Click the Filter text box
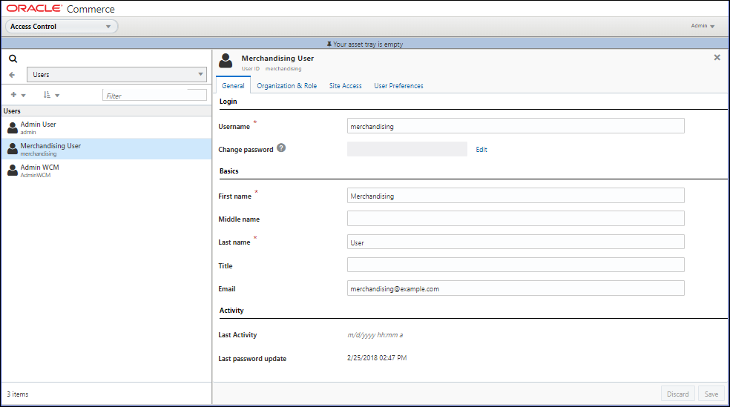Screen dimensions: 730x407 (x=154, y=95)
